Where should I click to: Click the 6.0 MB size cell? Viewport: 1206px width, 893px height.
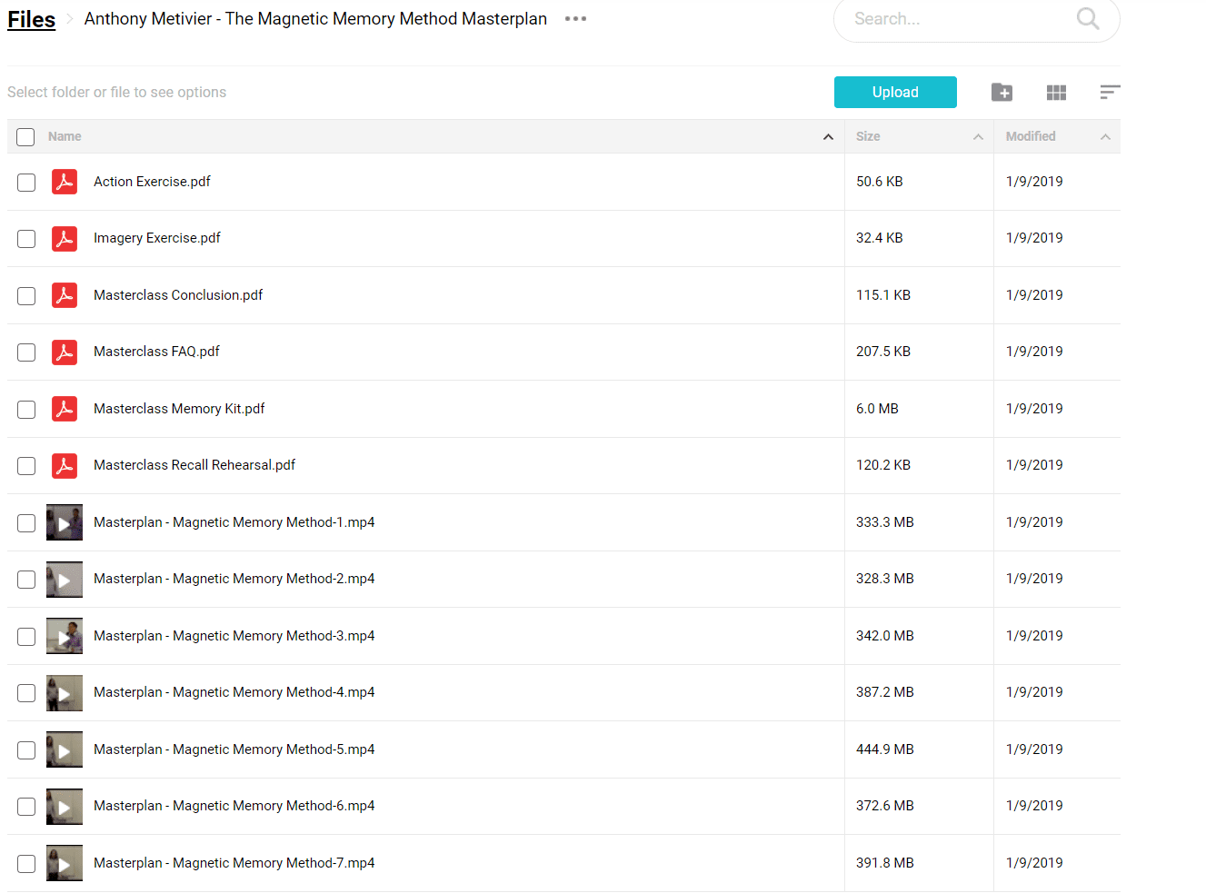[x=877, y=409]
